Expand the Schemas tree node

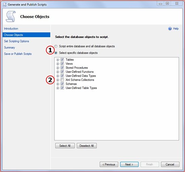58,84
